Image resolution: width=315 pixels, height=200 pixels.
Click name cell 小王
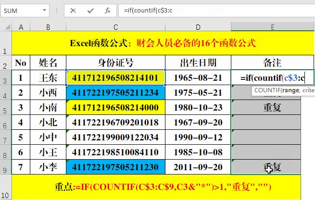point(48,152)
